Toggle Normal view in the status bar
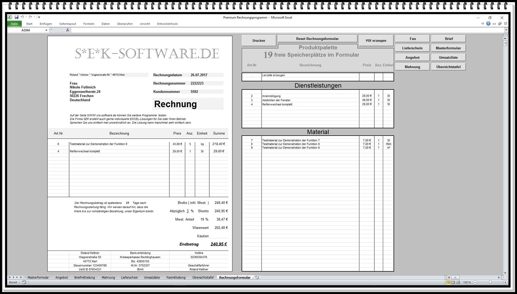 [449, 282]
